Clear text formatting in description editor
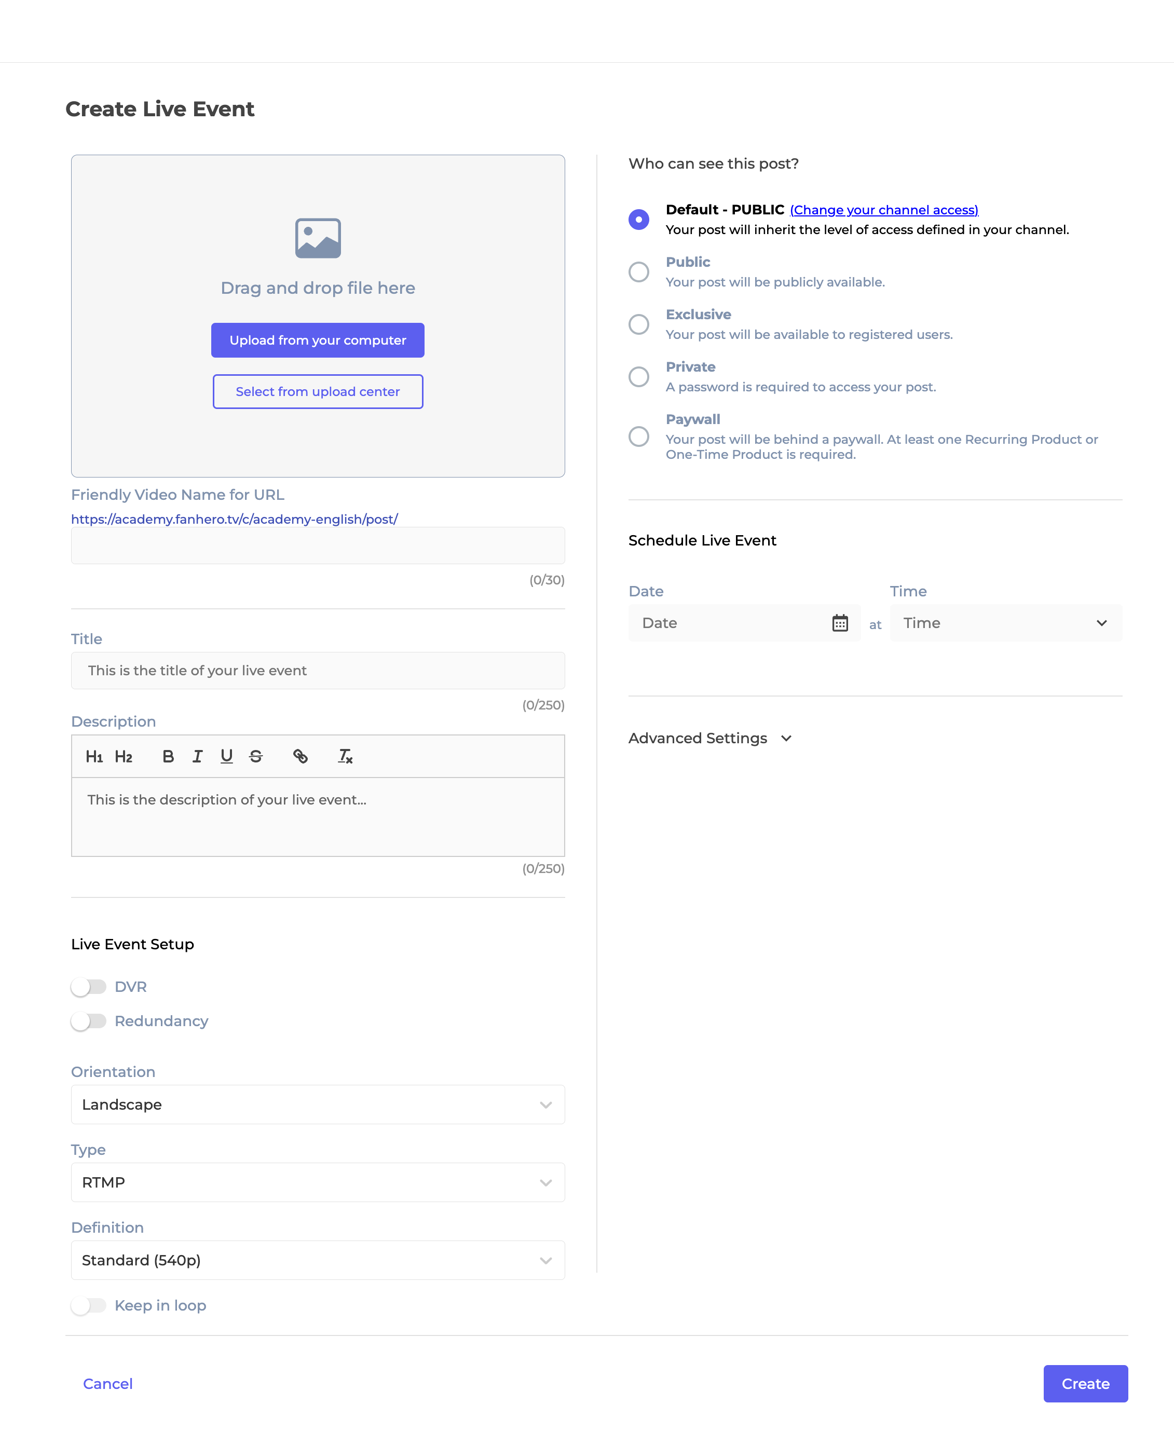This screenshot has width=1174, height=1445. click(x=346, y=757)
